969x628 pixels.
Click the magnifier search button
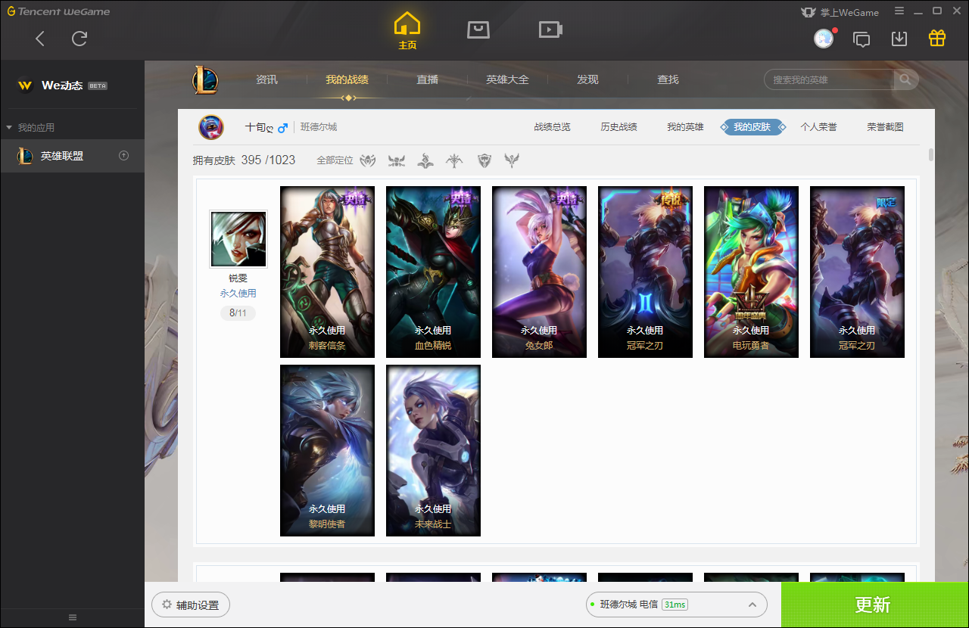(905, 79)
